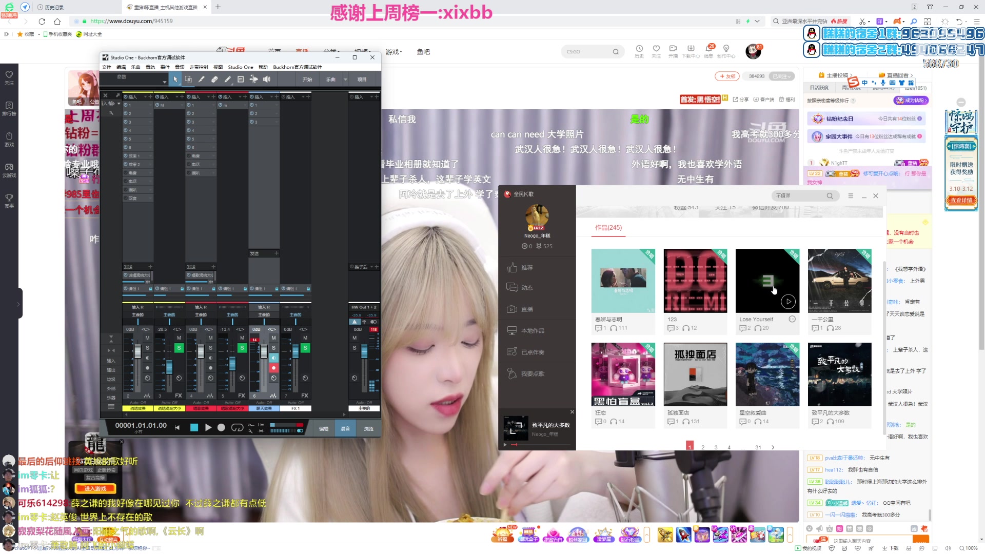Viewport: 985px width, 554px height.
Task: Add insert with plus on first channel
Action: coord(150,97)
